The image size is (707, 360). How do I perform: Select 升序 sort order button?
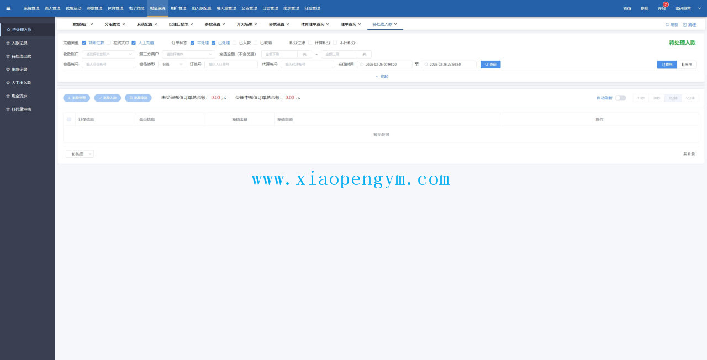(687, 65)
